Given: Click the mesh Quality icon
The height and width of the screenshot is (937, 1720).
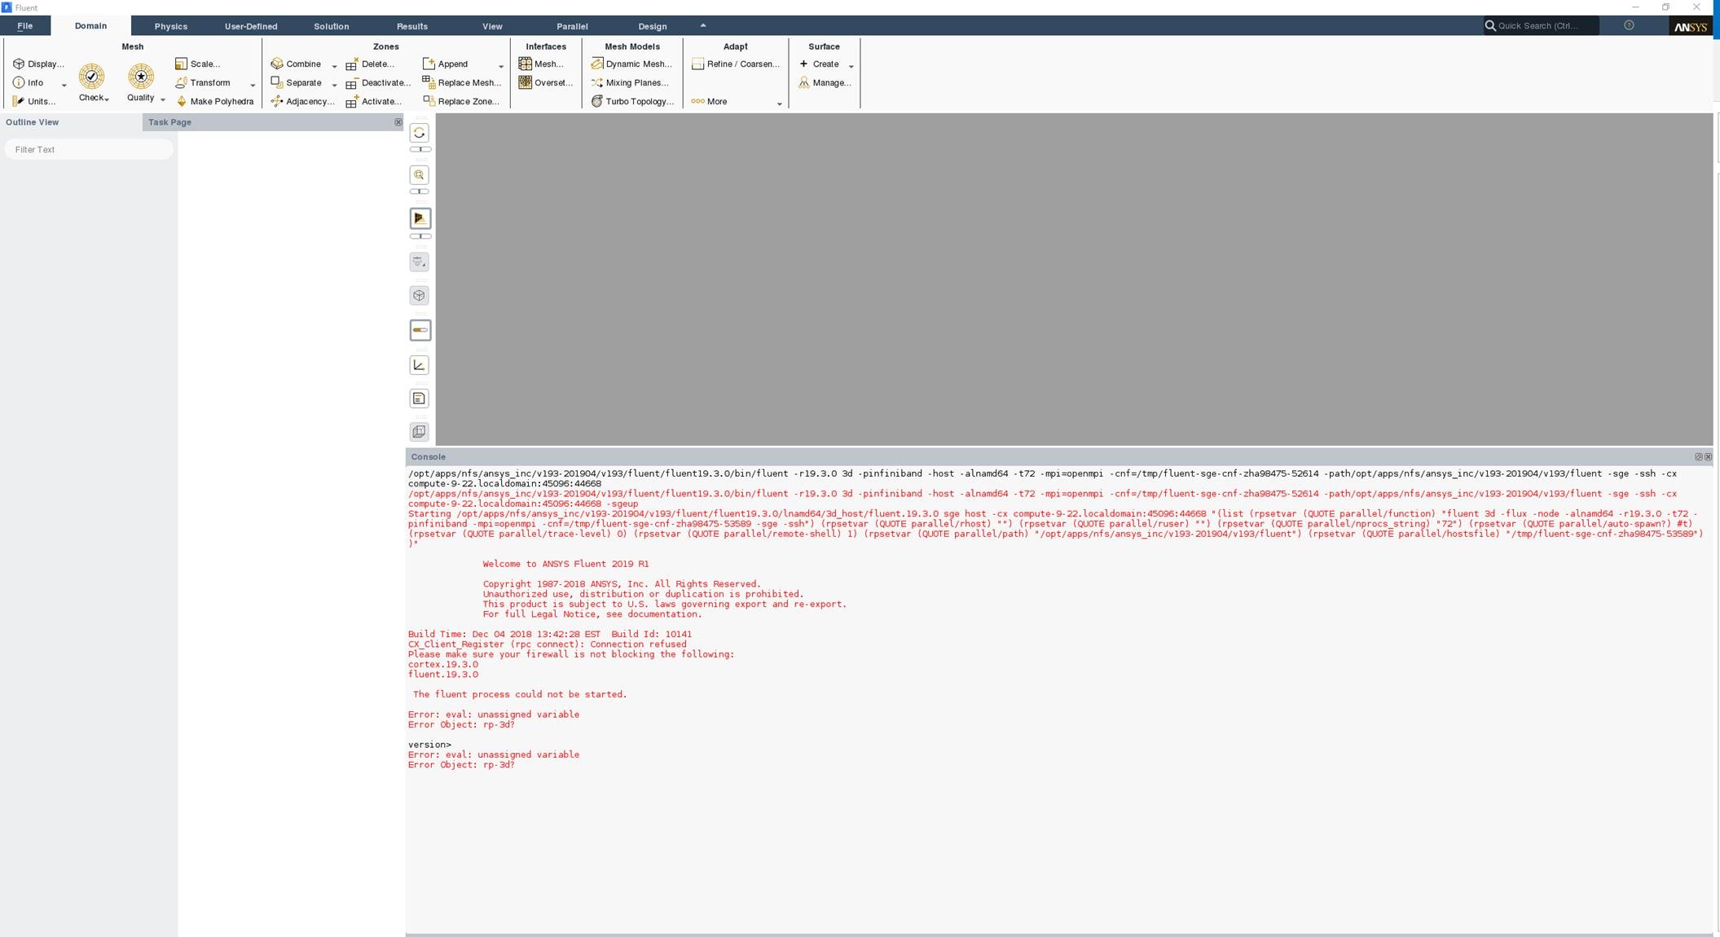Looking at the screenshot, I should click(x=141, y=77).
